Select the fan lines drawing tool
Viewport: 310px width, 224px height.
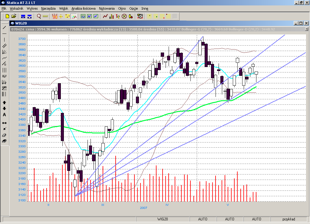[4, 52]
